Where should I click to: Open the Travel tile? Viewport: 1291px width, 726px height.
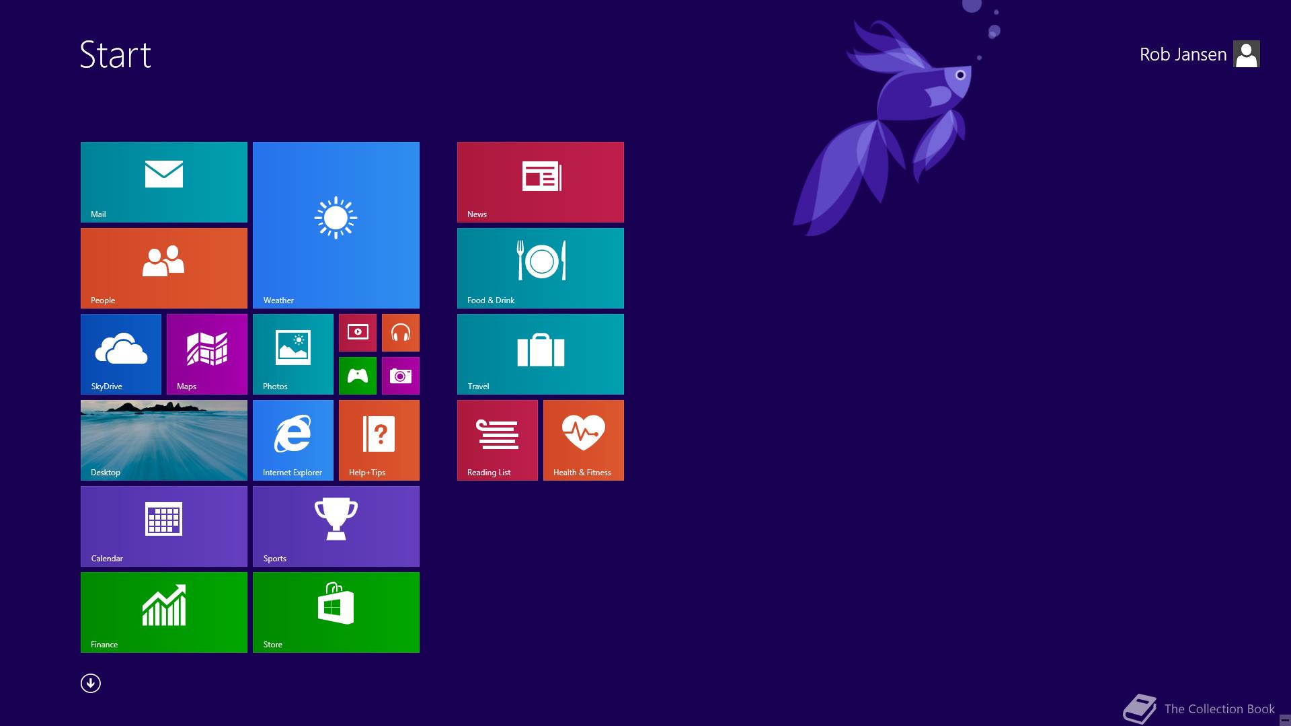coord(541,354)
